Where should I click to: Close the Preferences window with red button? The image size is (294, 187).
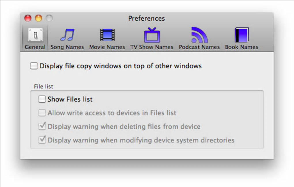coord(28,18)
